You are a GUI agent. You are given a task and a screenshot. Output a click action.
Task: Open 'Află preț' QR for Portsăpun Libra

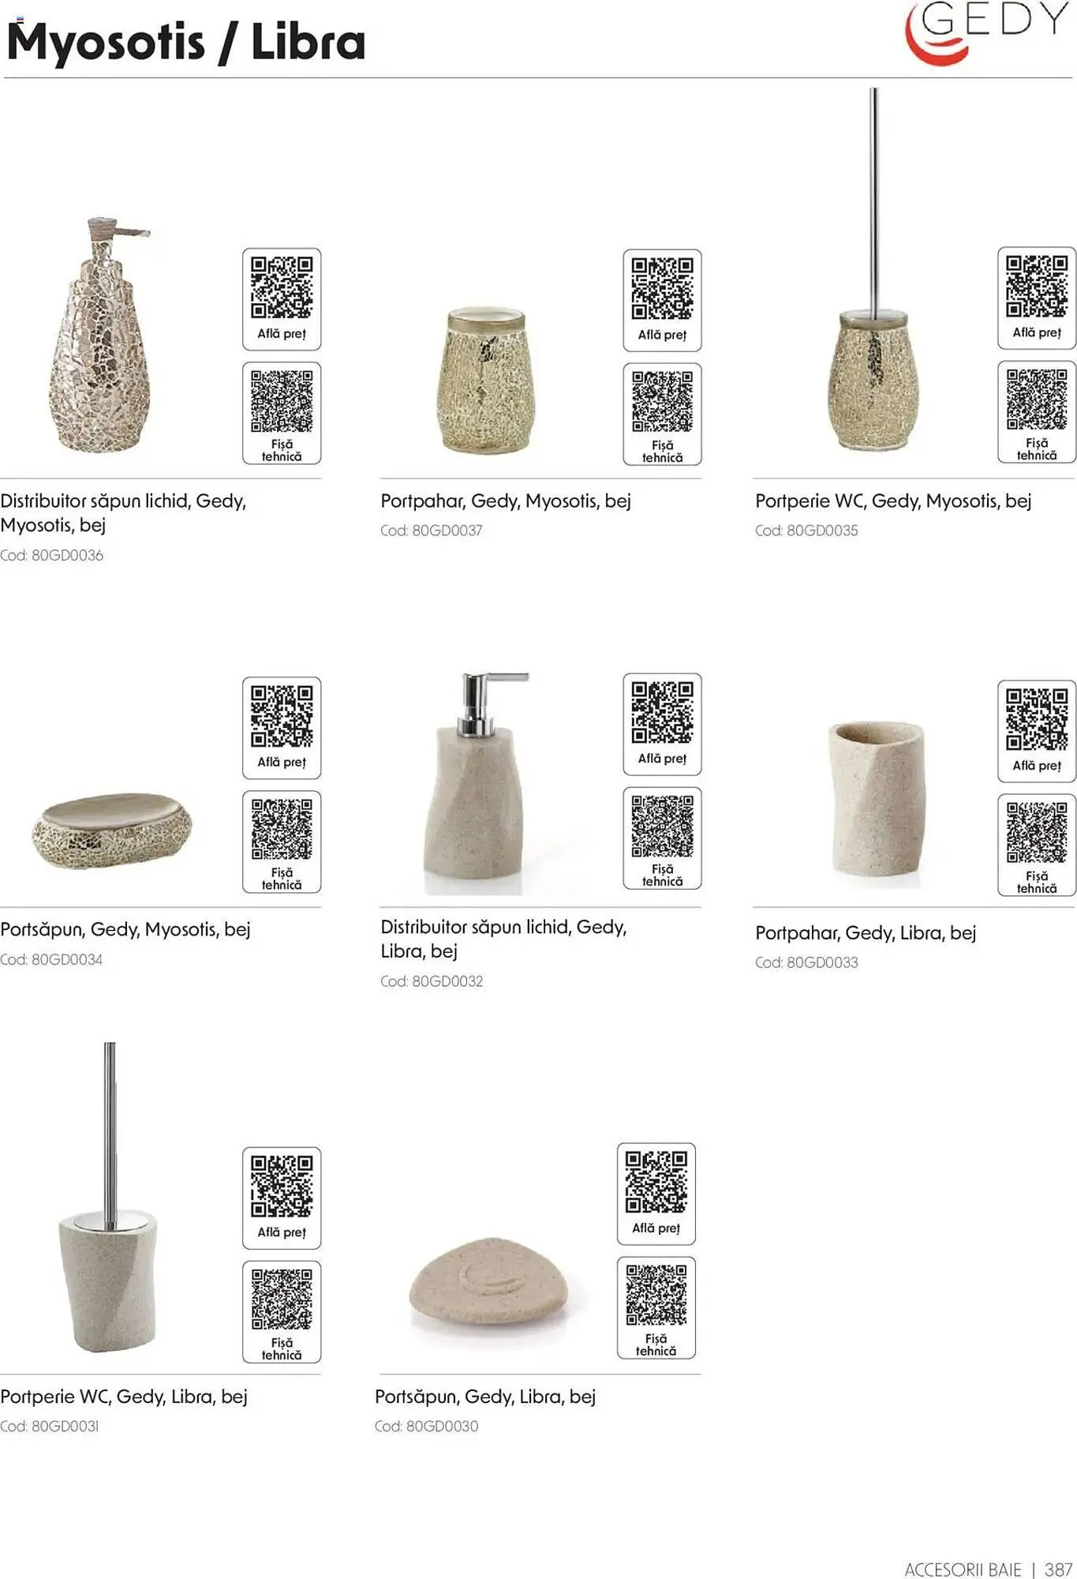656,1194
